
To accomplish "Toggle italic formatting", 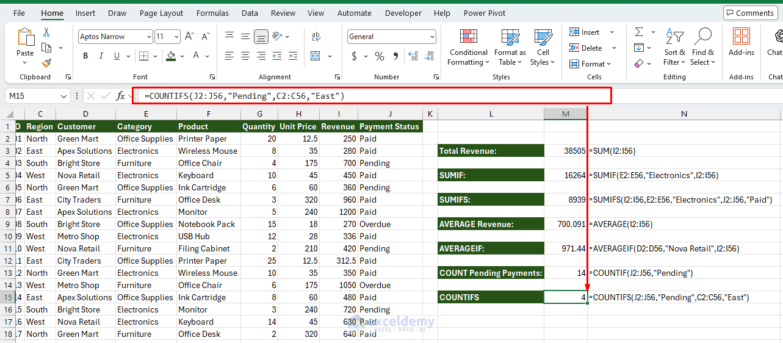I will 101,56.
